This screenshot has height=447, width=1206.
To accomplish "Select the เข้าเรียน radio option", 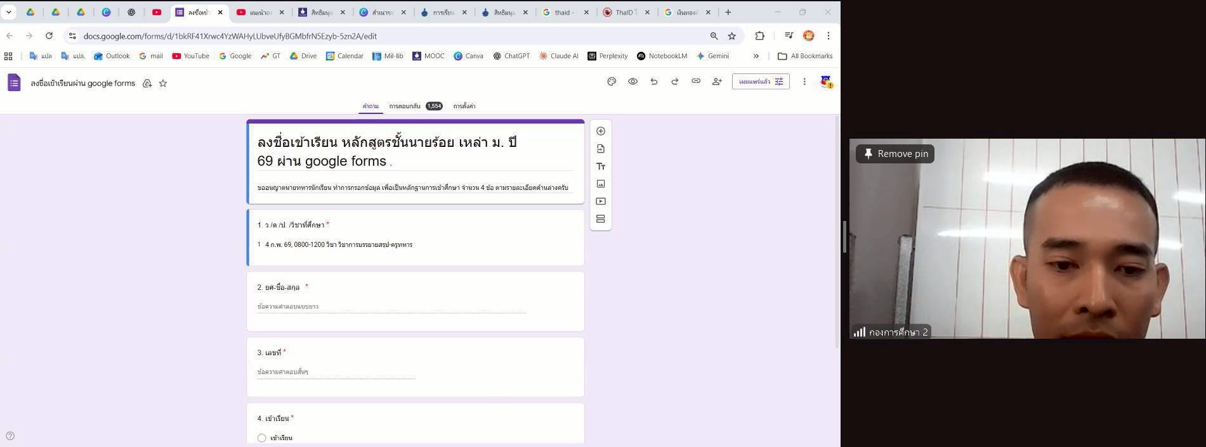I will click(261, 438).
